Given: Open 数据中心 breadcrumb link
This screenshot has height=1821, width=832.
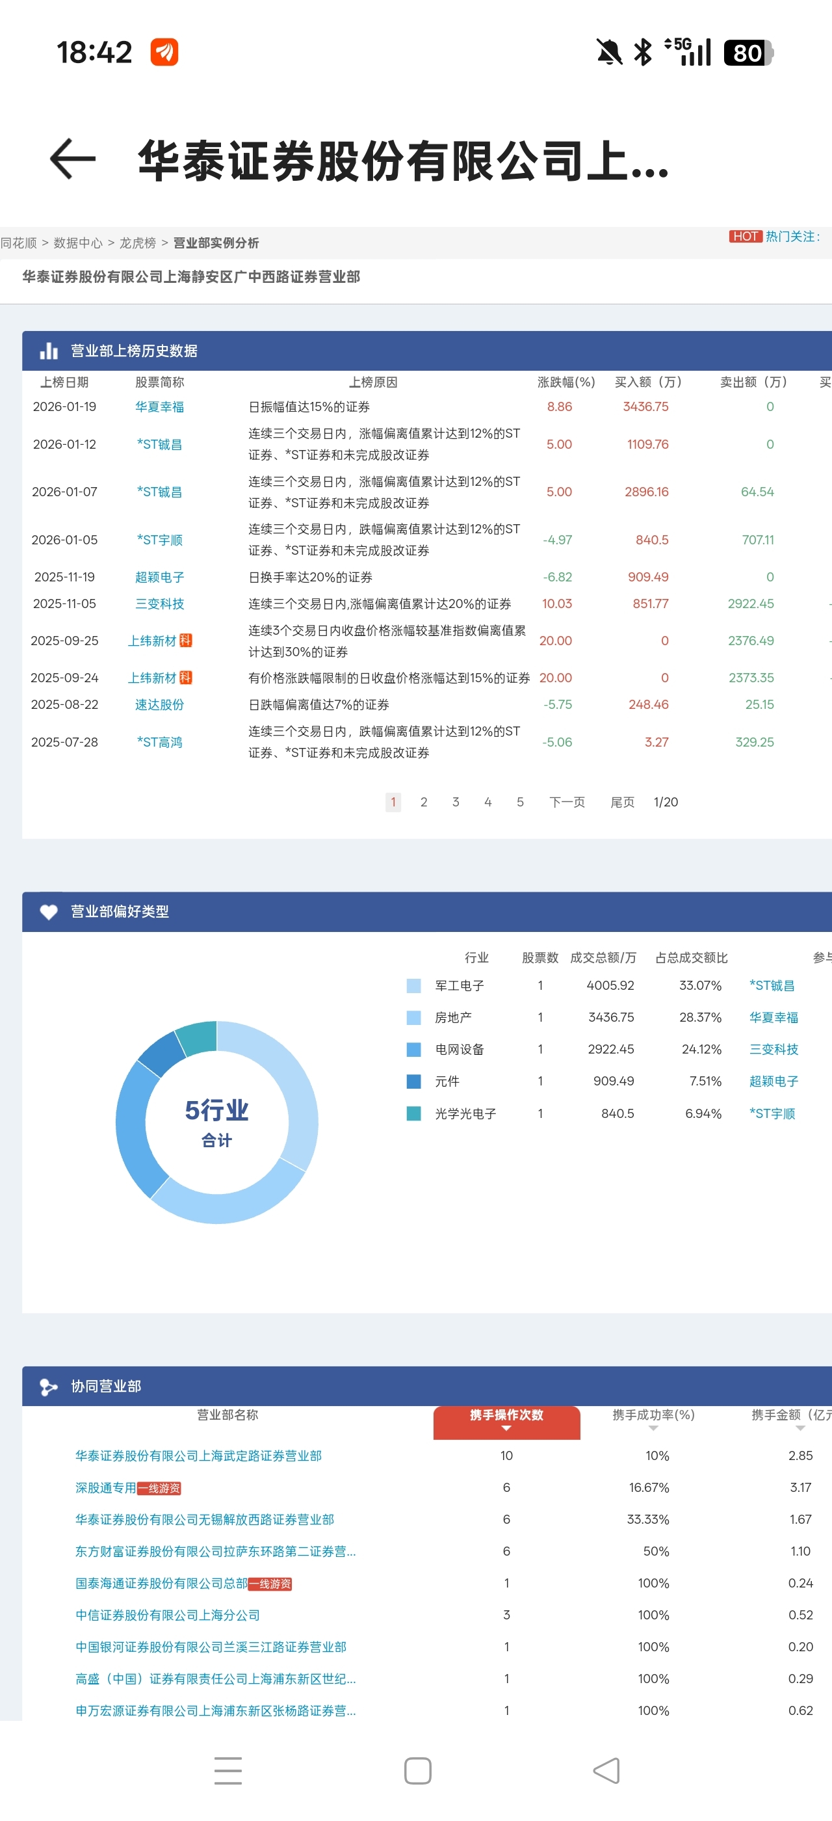Looking at the screenshot, I should pyautogui.click(x=78, y=243).
